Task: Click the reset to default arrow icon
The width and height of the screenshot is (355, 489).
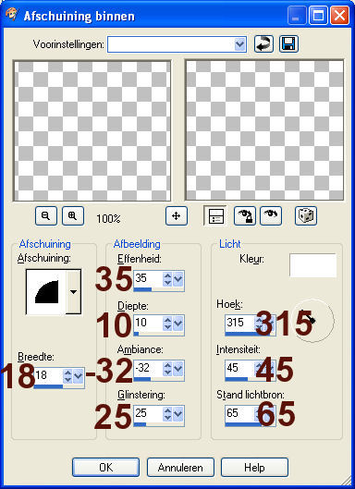Action: click(263, 44)
